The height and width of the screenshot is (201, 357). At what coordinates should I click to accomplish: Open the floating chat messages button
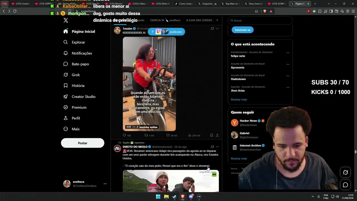[345, 185]
